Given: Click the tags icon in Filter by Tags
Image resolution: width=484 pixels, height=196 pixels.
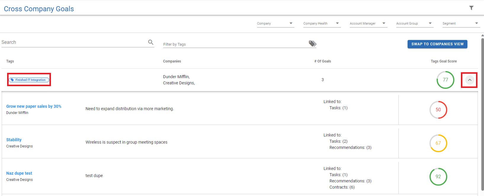Looking at the screenshot, I should click(312, 44).
